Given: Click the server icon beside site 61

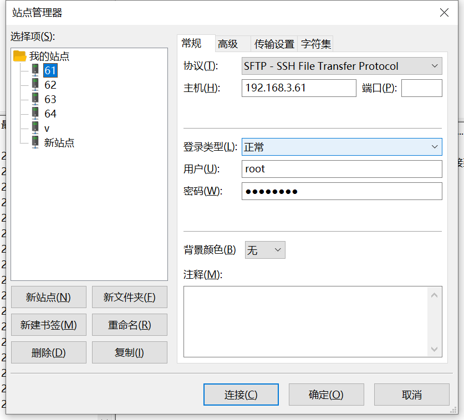Looking at the screenshot, I should tap(35, 70).
